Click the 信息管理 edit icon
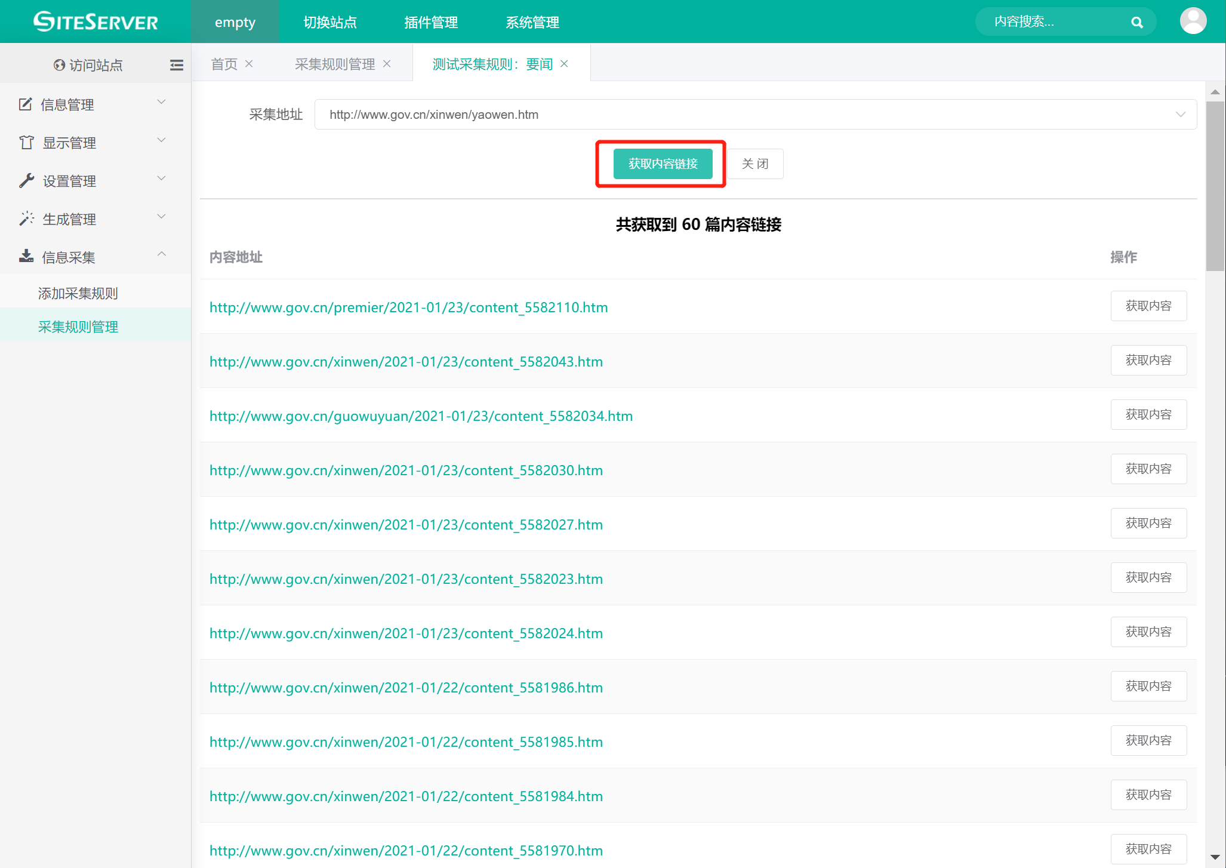The image size is (1226, 868). click(x=25, y=104)
